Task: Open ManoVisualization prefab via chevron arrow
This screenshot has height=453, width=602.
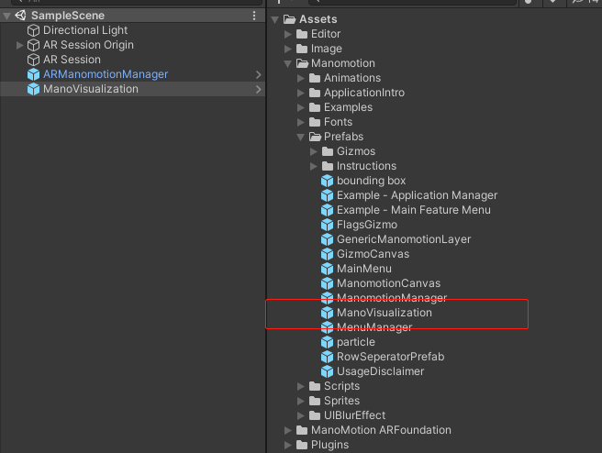Action: [x=259, y=89]
